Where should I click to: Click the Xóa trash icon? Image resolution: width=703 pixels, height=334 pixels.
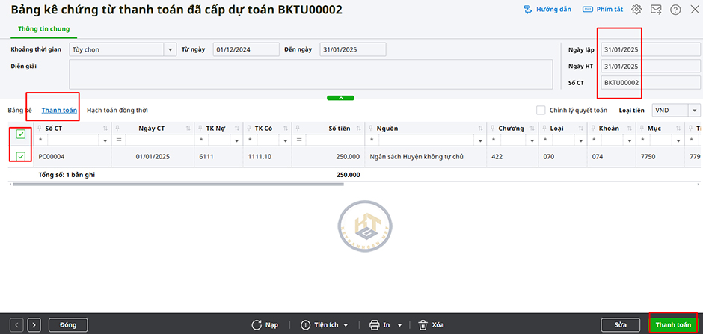point(423,325)
